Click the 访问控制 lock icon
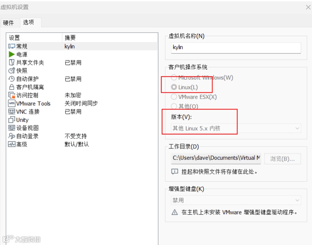 12,95
